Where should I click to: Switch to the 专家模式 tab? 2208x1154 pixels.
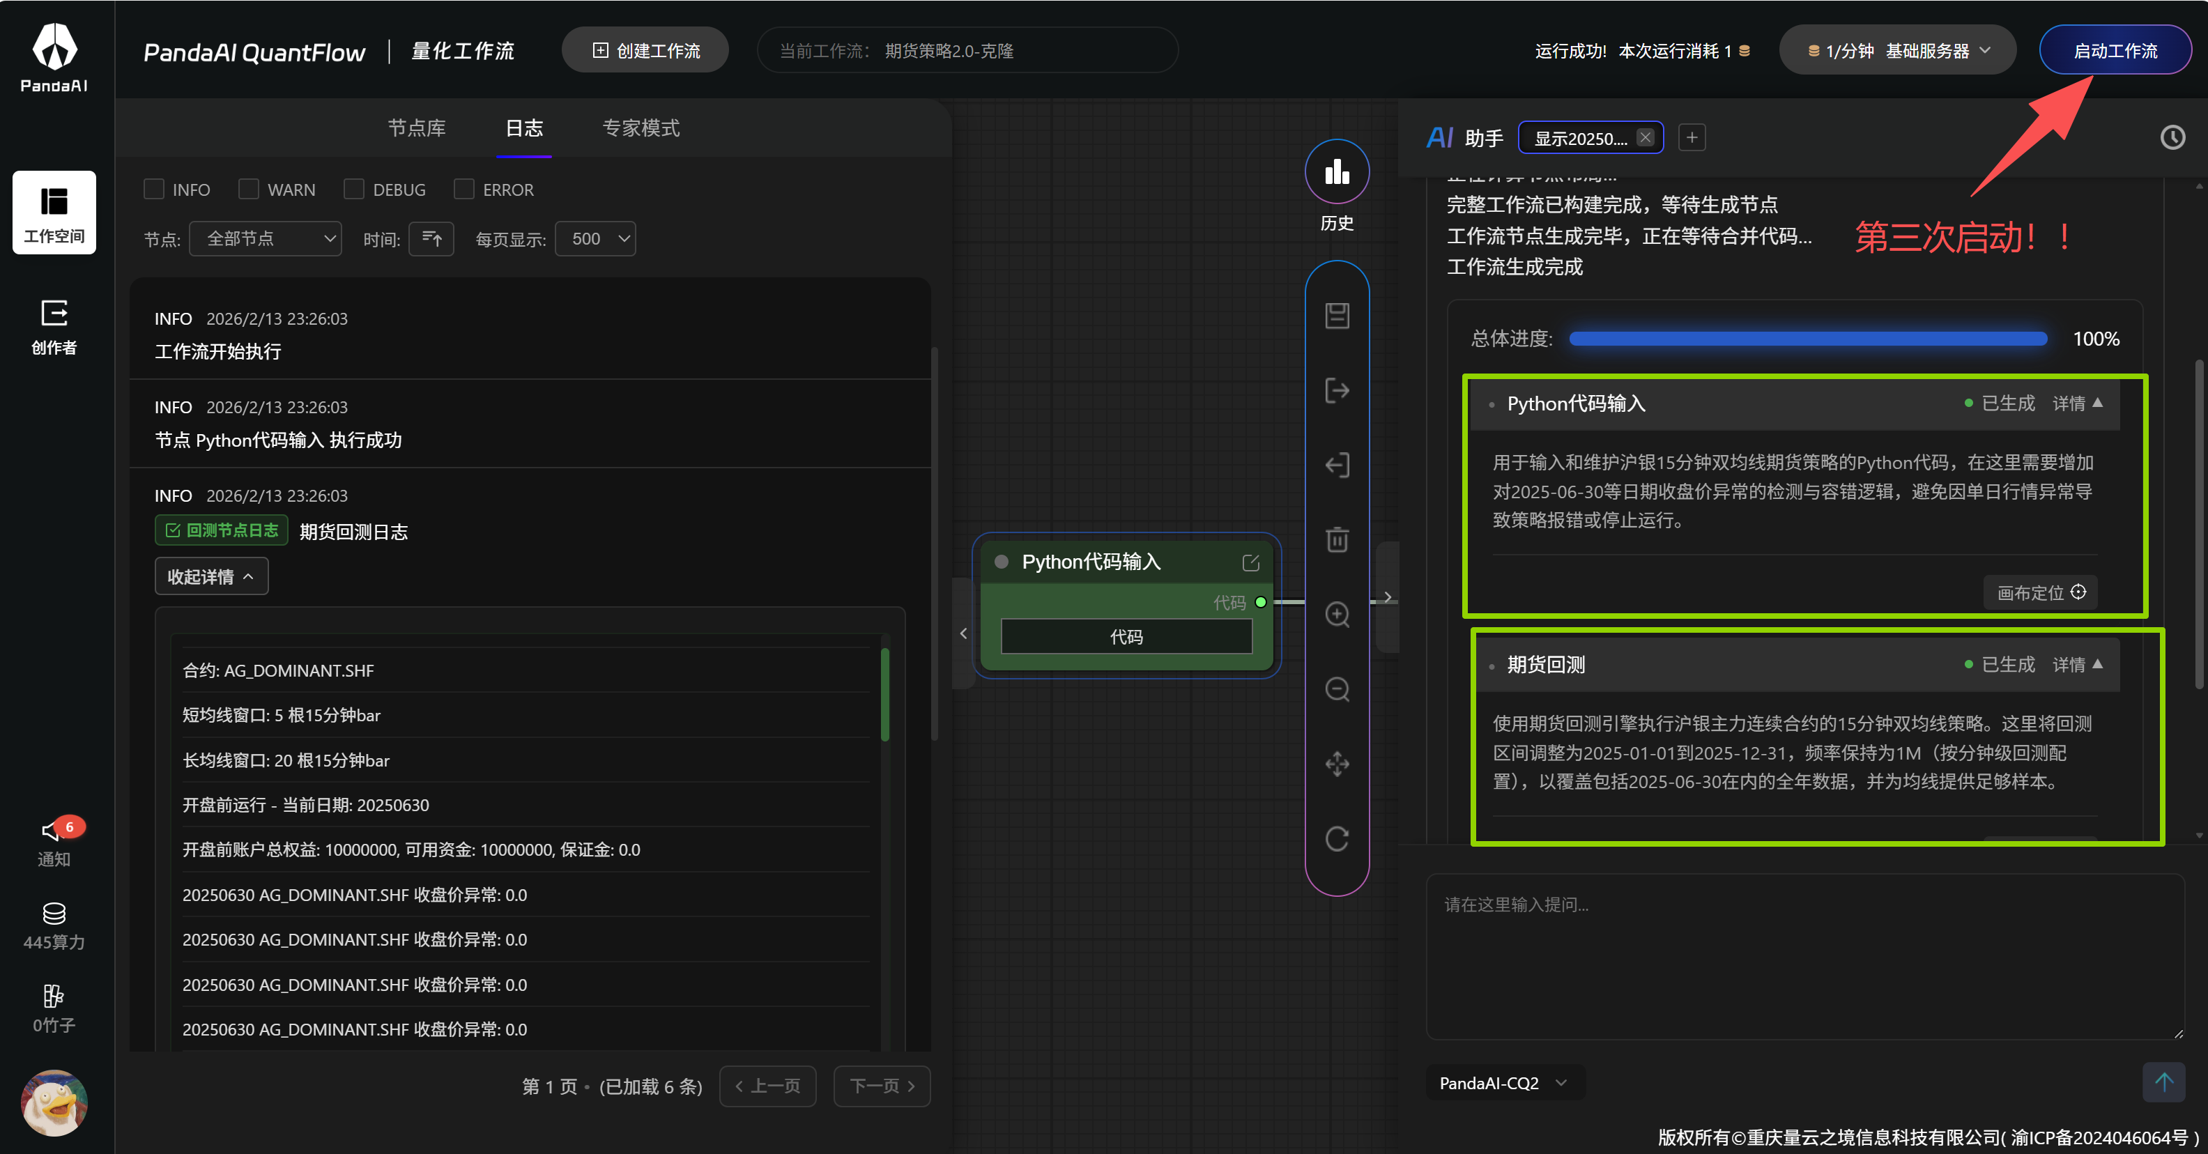641,128
